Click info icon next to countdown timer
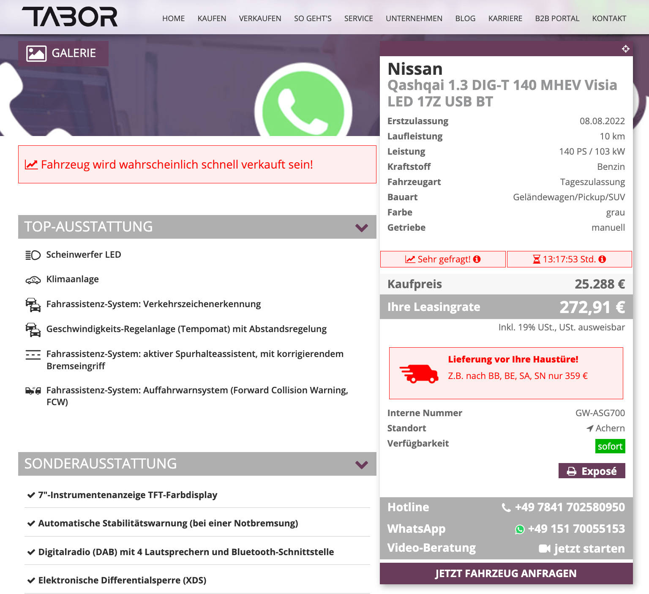 [603, 259]
